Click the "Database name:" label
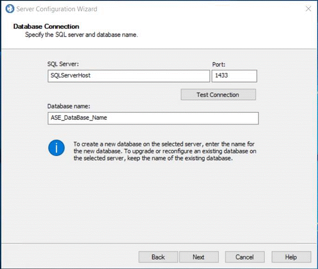318x269 pixels. click(68, 106)
